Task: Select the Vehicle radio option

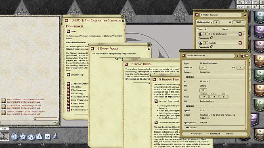Action: point(224,133)
